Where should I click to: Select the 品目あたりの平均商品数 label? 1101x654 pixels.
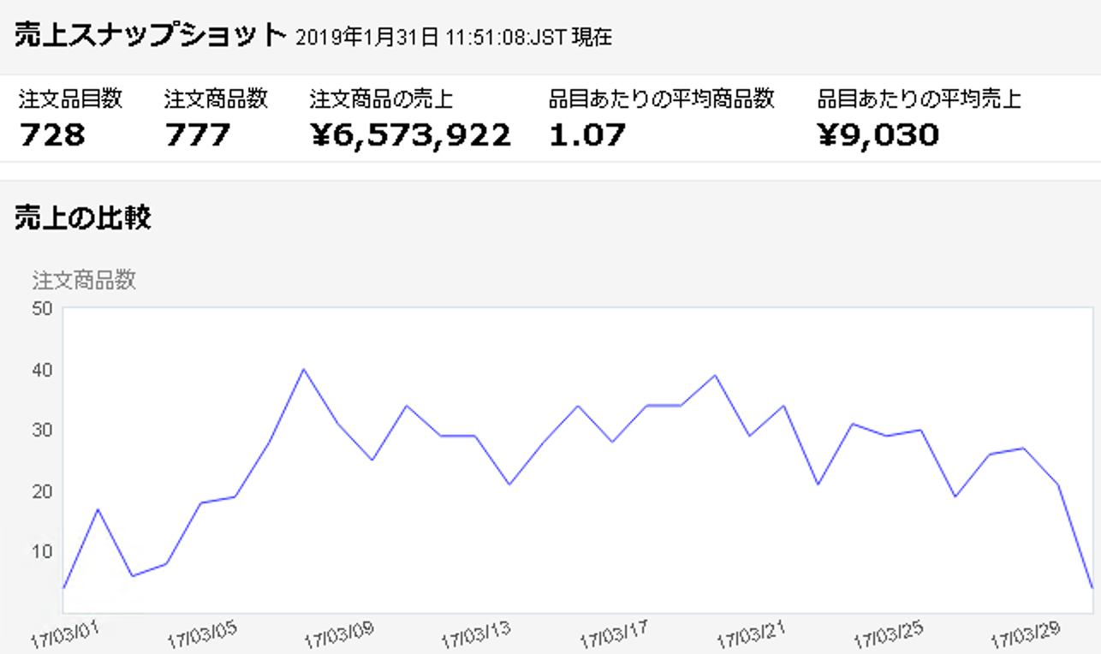tap(661, 99)
